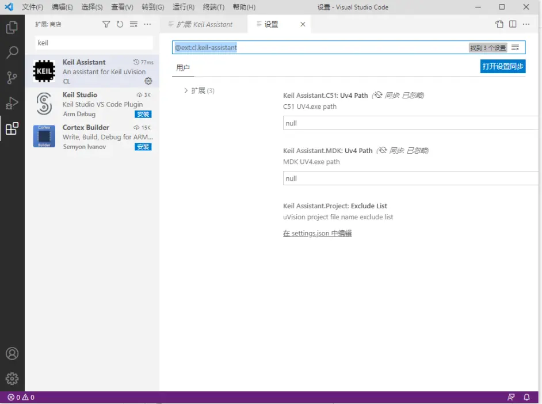Open the Search view in activity bar
Image resolution: width=542 pixels, height=404 pixels.
pyautogui.click(x=12, y=52)
